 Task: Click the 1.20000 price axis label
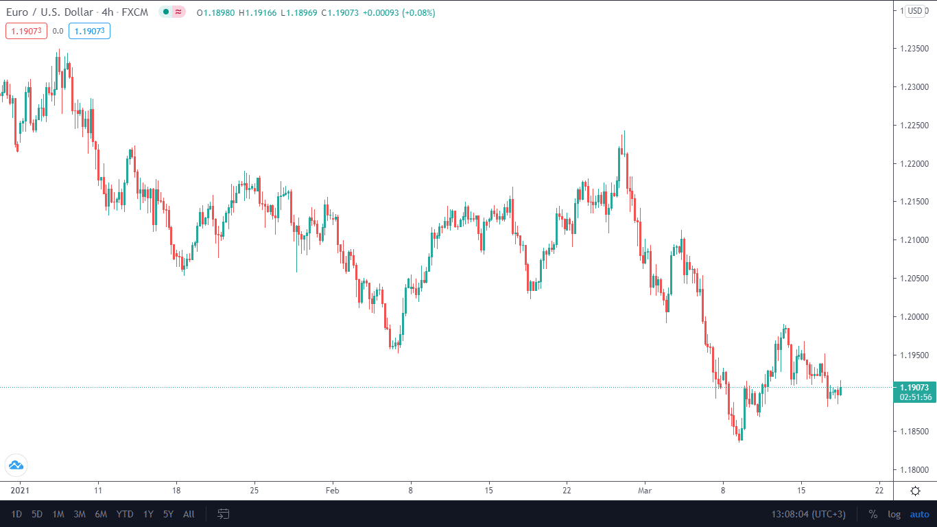[914, 316]
